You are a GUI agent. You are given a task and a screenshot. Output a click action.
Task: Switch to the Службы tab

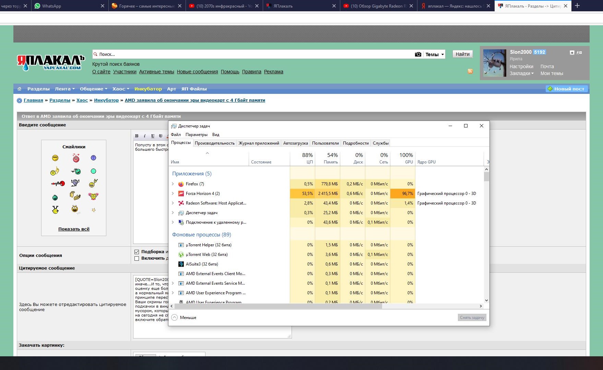[381, 143]
